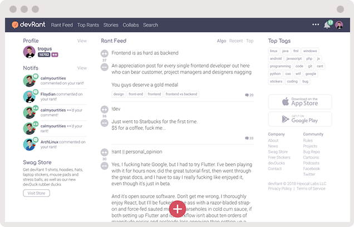Open ArchLinux commented notification avatar
The width and height of the screenshot is (354, 227).
tap(29, 145)
